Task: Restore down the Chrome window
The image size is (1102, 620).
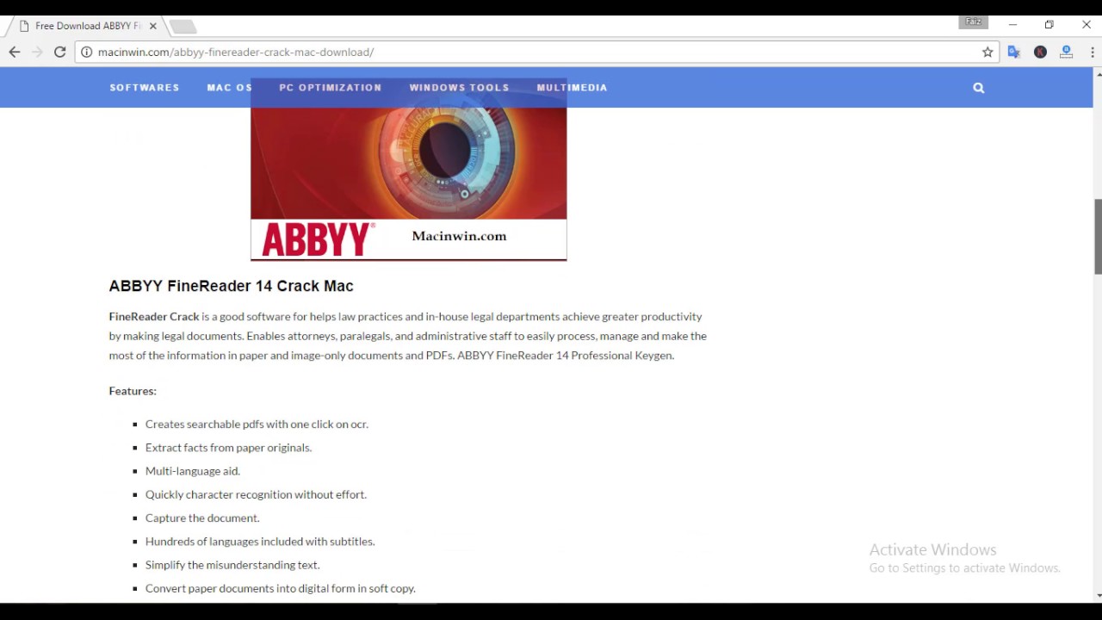Action: click(x=1049, y=25)
